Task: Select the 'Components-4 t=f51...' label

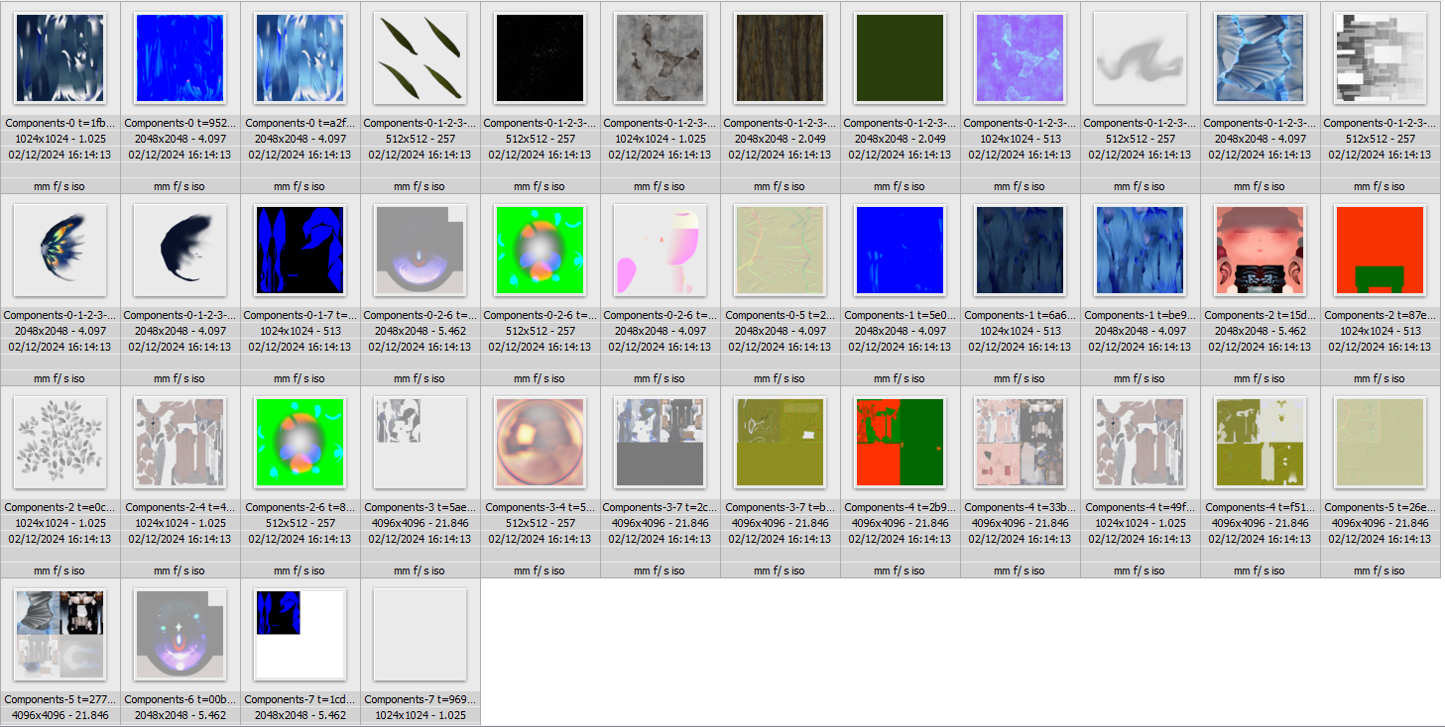Action: (1260, 507)
